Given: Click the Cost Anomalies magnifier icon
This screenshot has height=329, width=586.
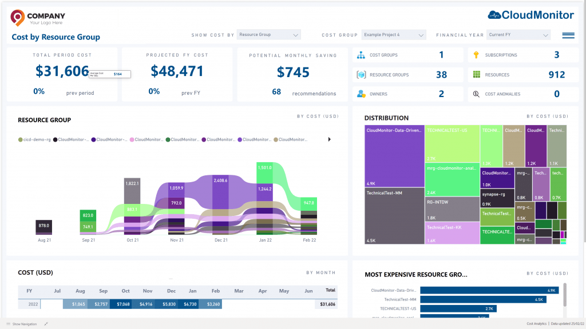Looking at the screenshot, I should tap(476, 94).
